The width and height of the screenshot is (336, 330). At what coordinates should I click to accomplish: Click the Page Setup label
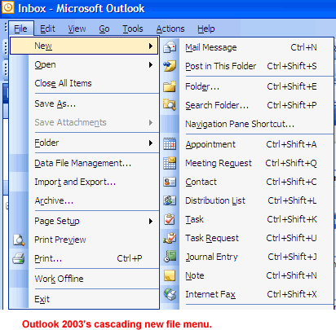[57, 221]
